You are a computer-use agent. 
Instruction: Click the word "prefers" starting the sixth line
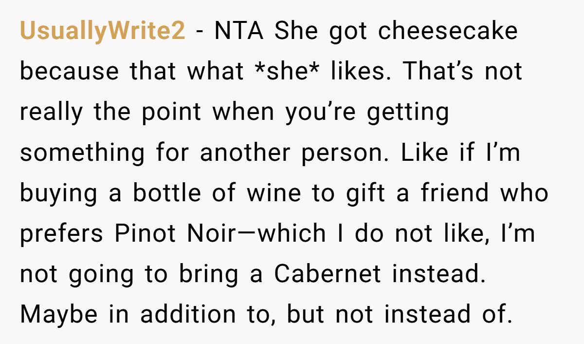[x=62, y=234]
